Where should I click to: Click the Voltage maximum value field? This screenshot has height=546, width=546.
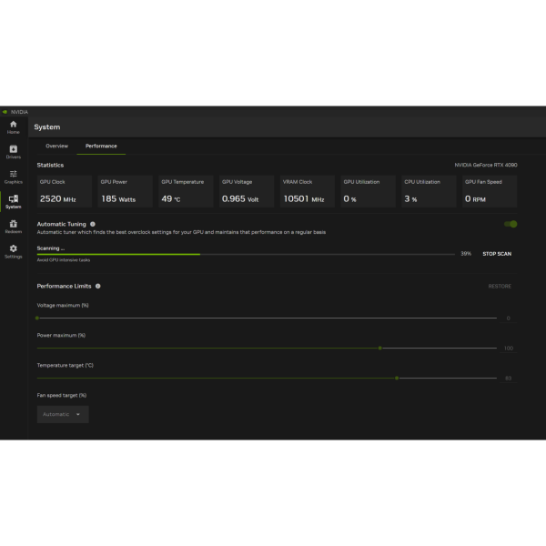point(509,318)
